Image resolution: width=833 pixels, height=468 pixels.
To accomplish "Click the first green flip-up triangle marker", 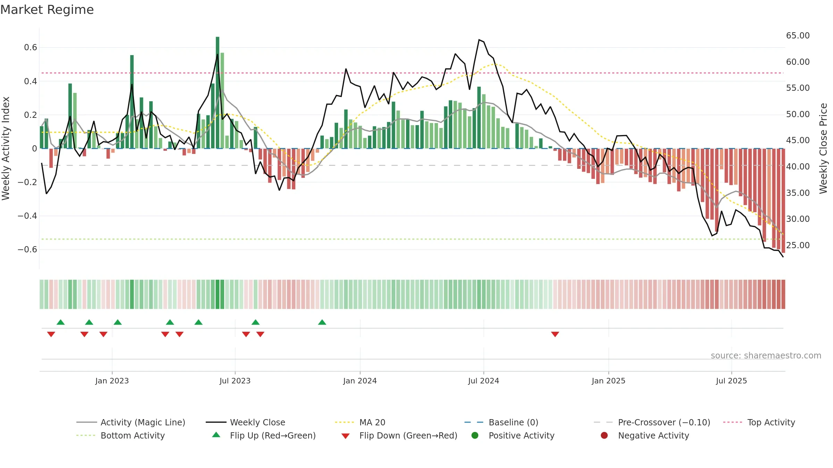I will 61,322.
